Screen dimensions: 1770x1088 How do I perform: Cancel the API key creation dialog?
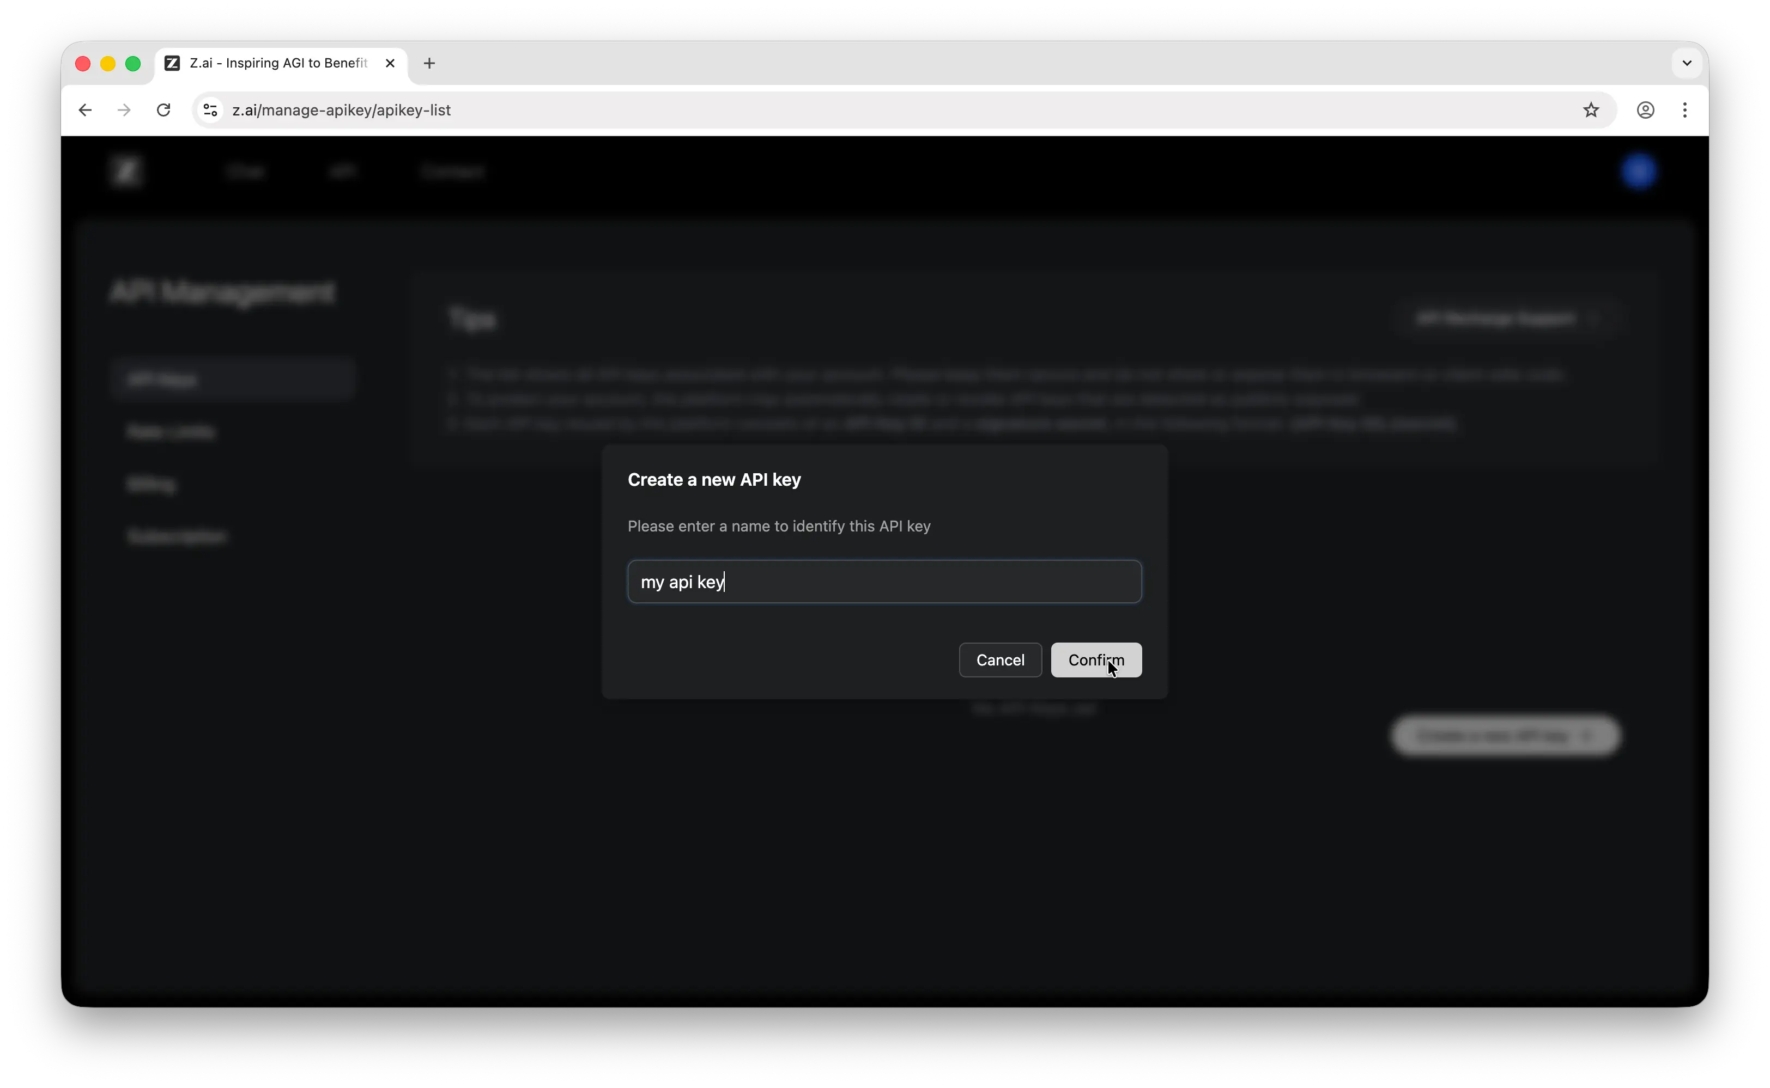(999, 660)
